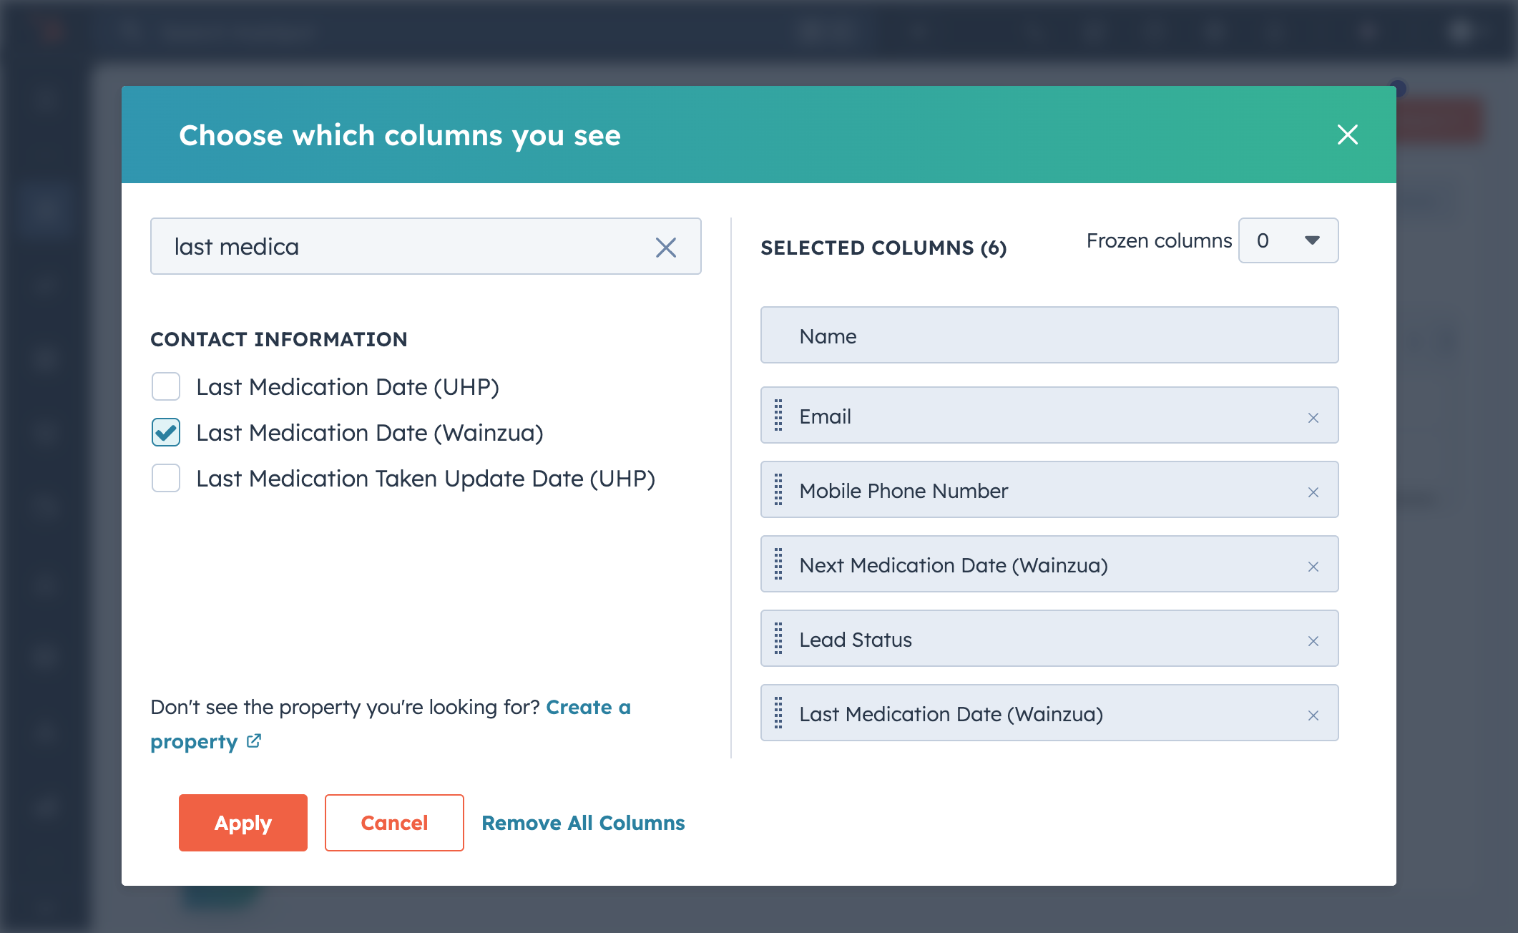Grab Last Medication Date (Wainzua) drag handle
1518x933 pixels.
pyautogui.click(x=778, y=713)
